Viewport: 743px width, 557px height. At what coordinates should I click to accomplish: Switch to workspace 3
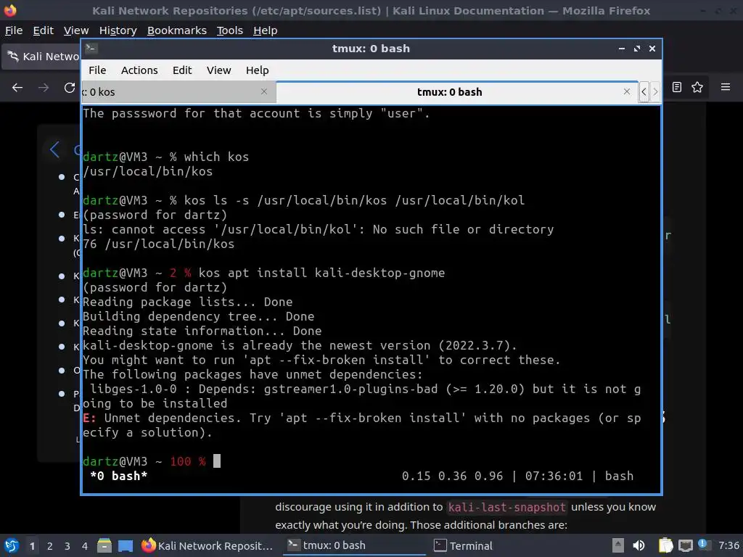[x=67, y=545]
